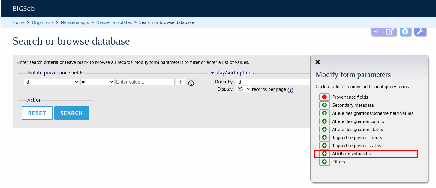Screen dimensions: 436x188
Task: Add Tagged sequence status term
Action: (324, 145)
